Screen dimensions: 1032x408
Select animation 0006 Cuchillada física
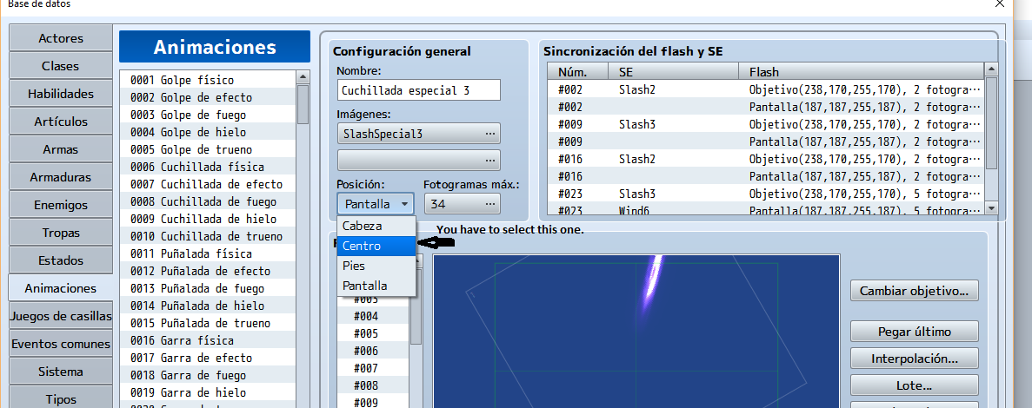pos(208,167)
